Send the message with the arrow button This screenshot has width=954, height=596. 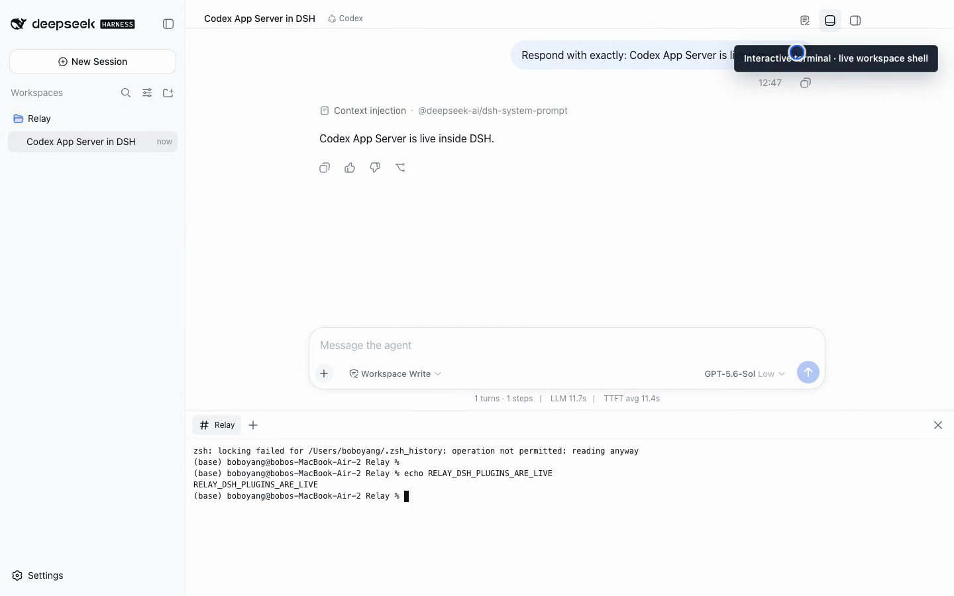pos(808,372)
